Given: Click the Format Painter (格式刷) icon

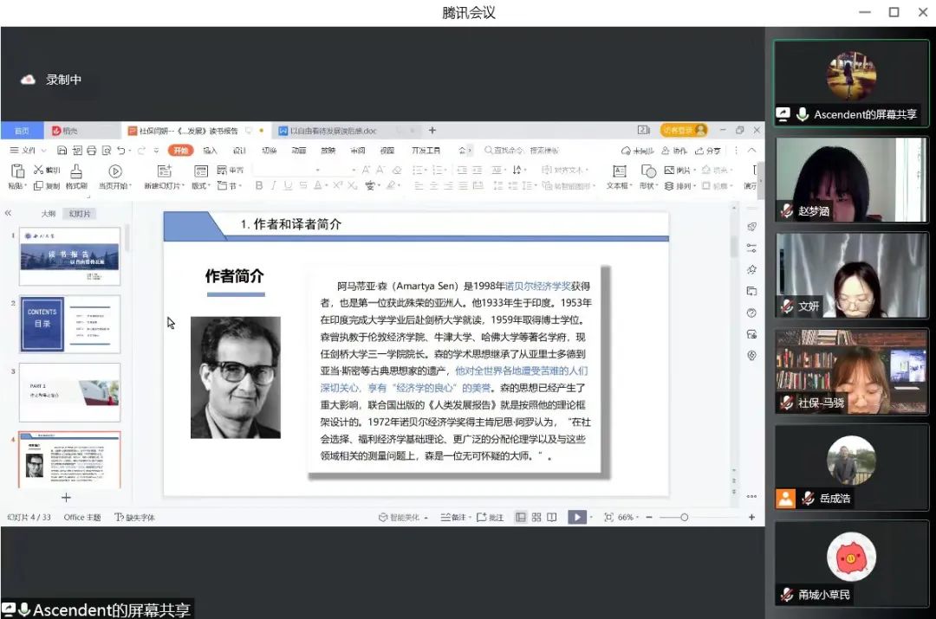Looking at the screenshot, I should (76, 171).
